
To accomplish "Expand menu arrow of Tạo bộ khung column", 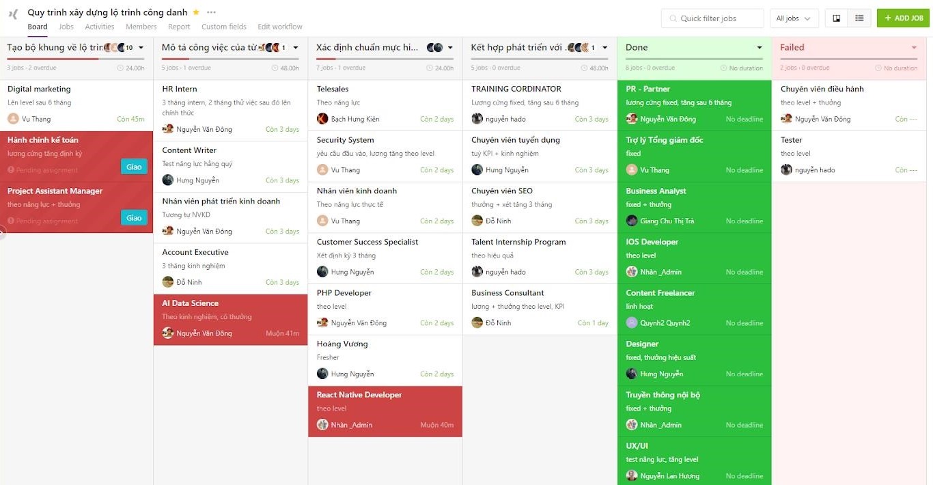I will (x=141, y=48).
